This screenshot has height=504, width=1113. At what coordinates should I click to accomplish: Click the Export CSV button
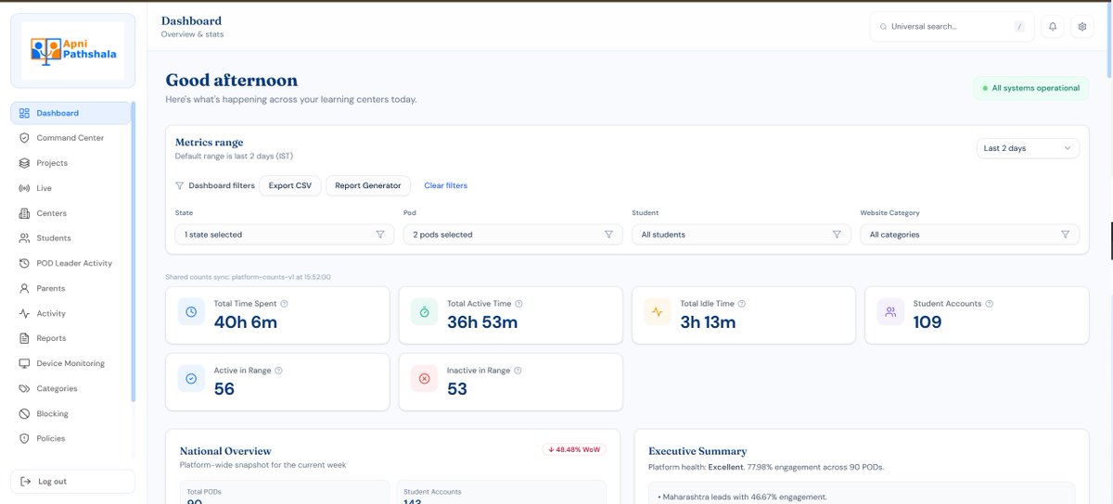point(290,185)
